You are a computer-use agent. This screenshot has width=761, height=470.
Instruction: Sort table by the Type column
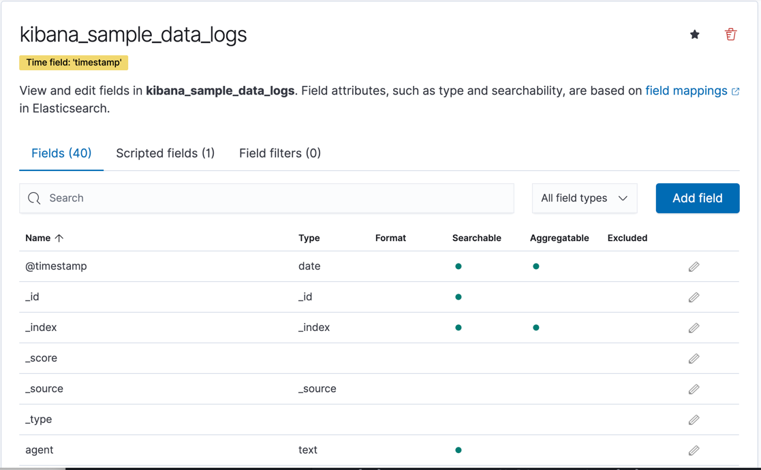point(309,238)
